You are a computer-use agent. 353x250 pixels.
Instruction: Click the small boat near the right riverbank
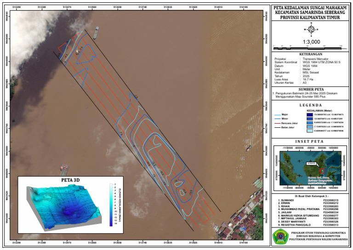[x=249, y=148]
